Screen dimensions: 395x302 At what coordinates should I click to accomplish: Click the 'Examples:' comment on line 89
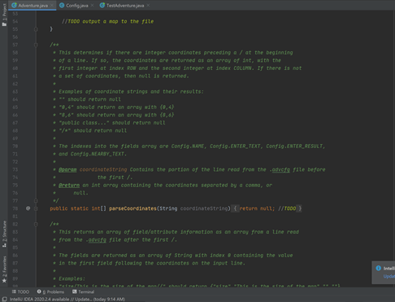click(69, 278)
